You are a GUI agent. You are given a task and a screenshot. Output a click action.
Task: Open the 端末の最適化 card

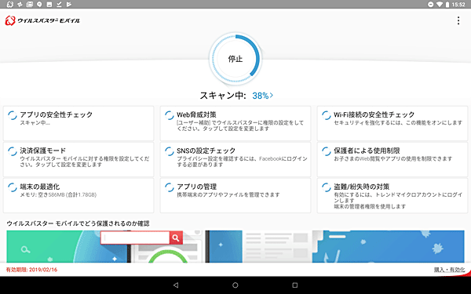pos(78,195)
